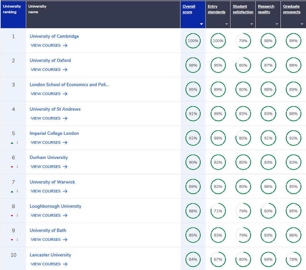This screenshot has width=306, height=270.
Task: Click Durham's 90% overall score circle
Action: [x=193, y=162]
